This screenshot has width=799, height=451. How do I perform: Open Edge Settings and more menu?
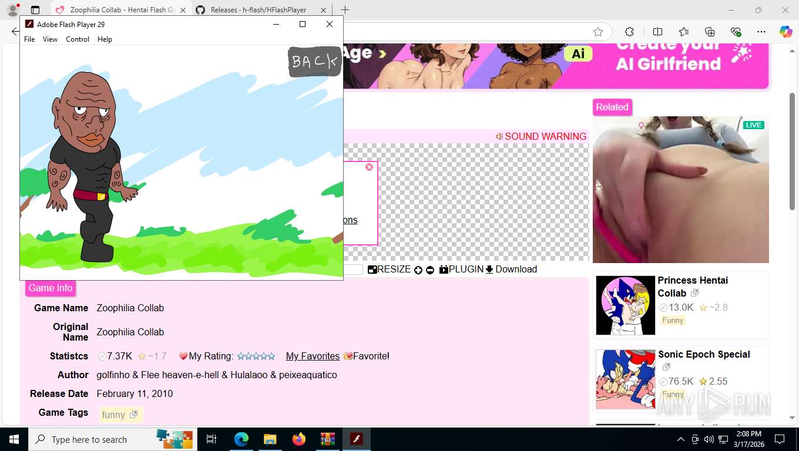tap(761, 32)
